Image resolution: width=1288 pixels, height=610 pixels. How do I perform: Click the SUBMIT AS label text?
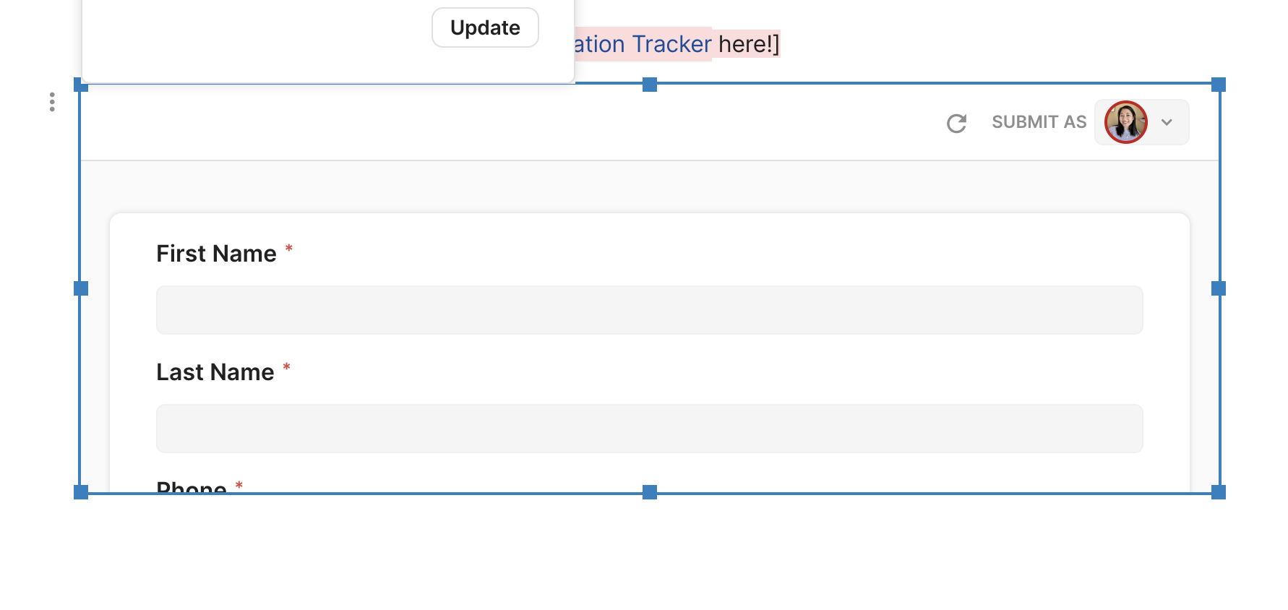(1039, 122)
